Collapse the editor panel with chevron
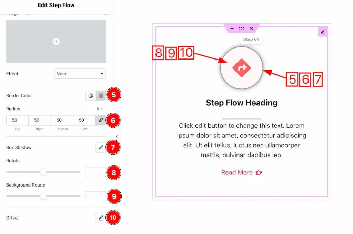353x234 pixels. (117, 137)
